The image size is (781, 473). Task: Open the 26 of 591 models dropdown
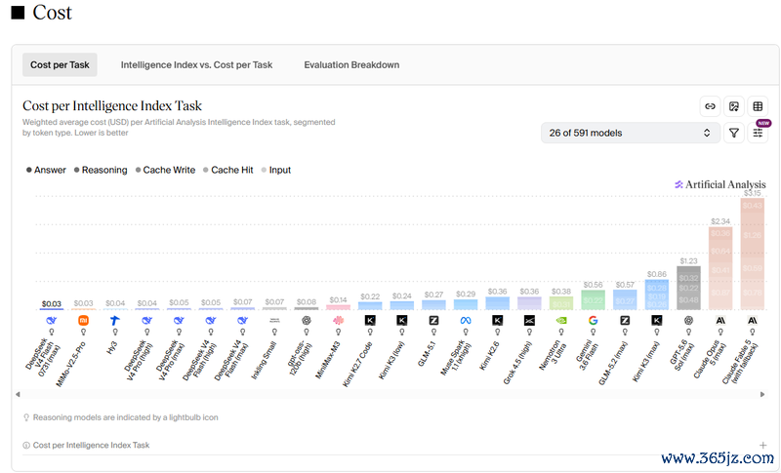[631, 133]
